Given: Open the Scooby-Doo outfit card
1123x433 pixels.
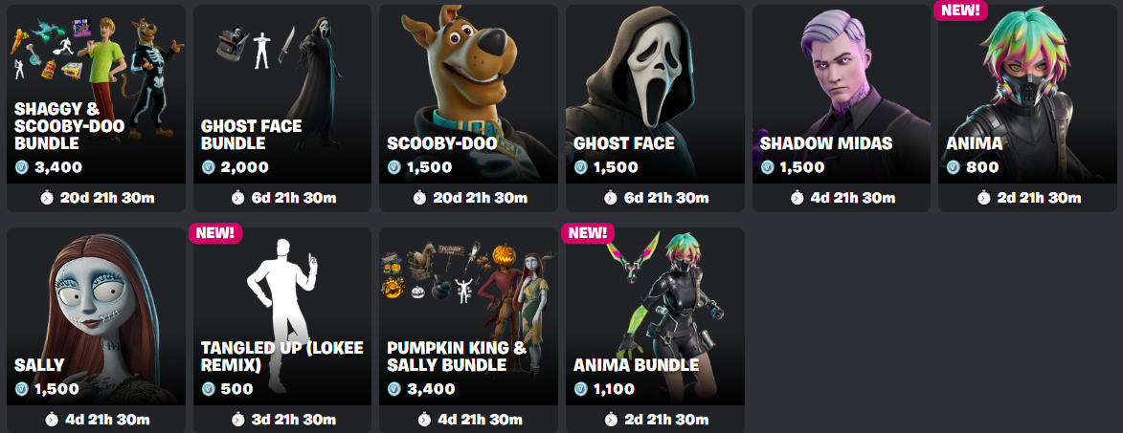Looking at the screenshot, I should (x=468, y=109).
